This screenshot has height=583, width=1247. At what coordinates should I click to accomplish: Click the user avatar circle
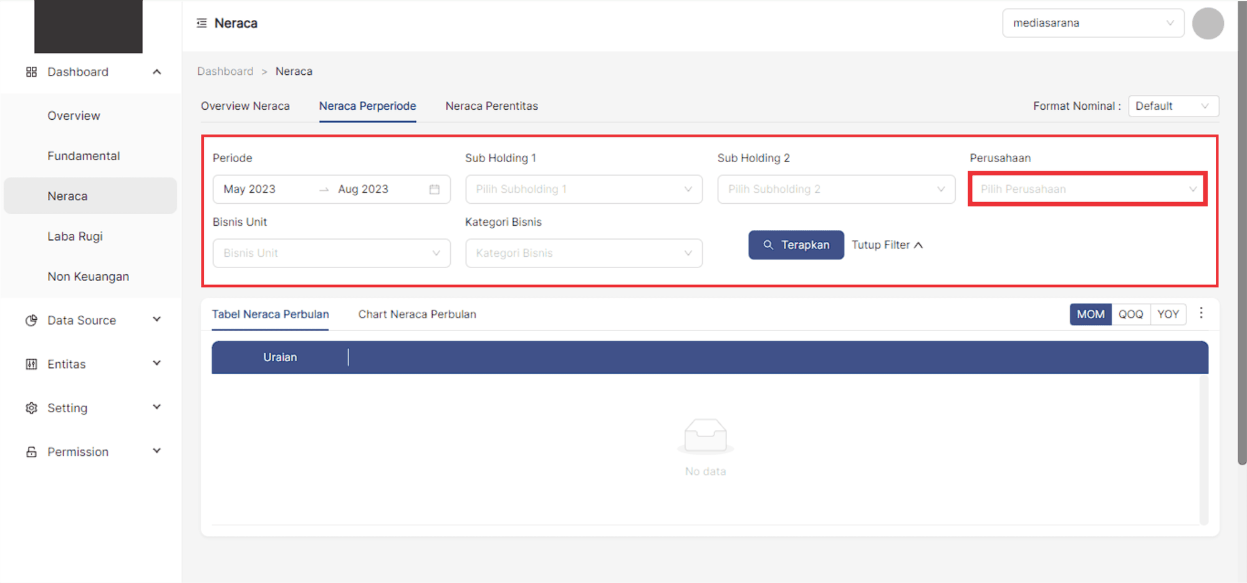pos(1207,24)
